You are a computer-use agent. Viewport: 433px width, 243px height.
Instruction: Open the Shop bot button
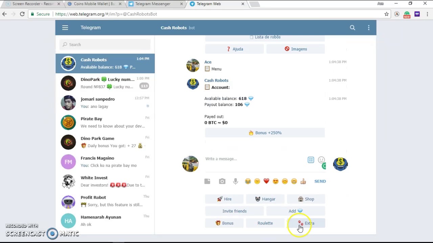click(x=306, y=199)
